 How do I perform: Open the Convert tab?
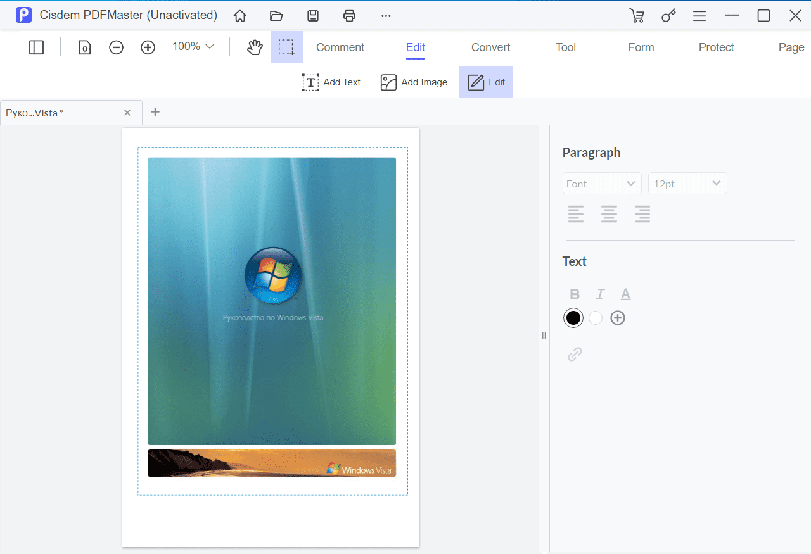click(491, 47)
